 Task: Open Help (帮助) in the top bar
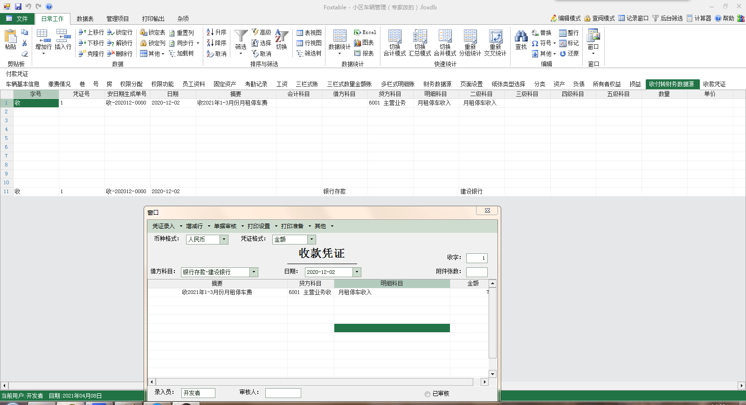tap(725, 18)
